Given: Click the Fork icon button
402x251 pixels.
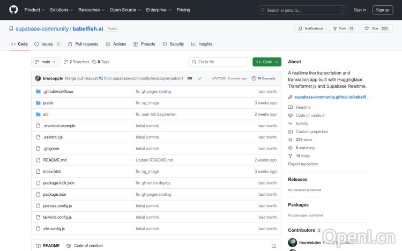Looking at the screenshot, I should [335, 28].
